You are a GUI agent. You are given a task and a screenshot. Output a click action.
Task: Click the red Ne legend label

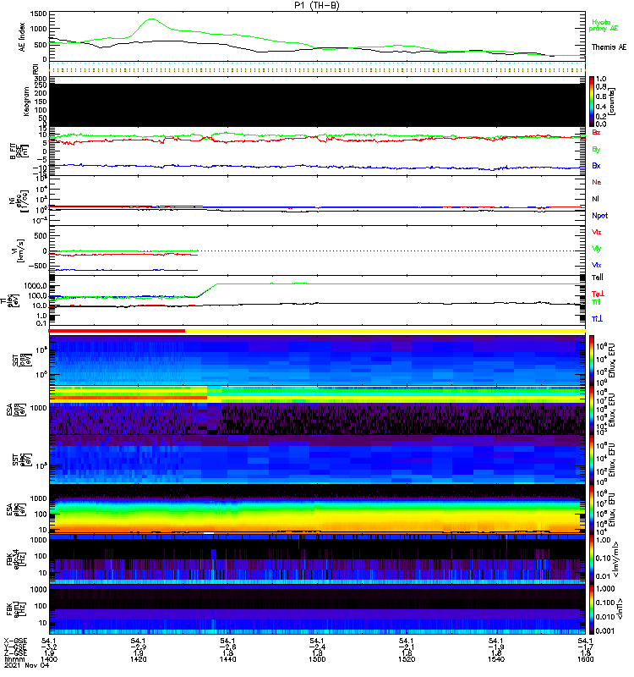[x=597, y=182]
